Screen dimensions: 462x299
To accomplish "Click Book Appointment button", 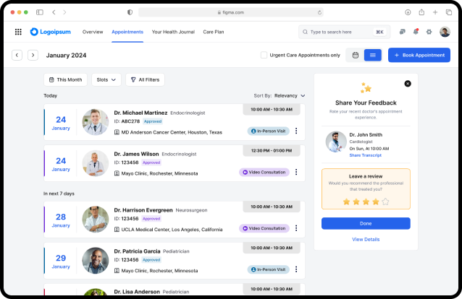I will tap(419, 55).
